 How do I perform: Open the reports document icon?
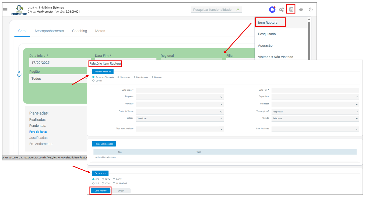tap(291, 9)
